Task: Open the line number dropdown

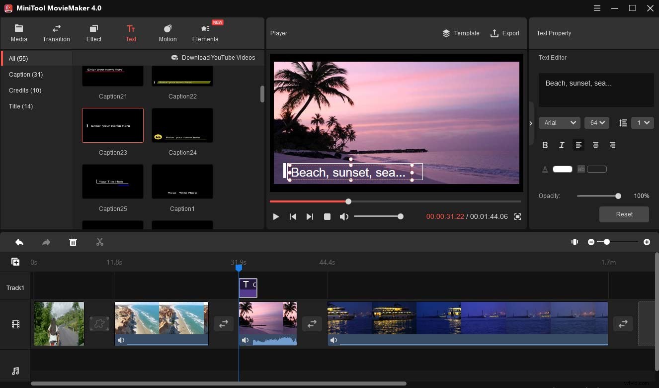Action: click(x=642, y=122)
